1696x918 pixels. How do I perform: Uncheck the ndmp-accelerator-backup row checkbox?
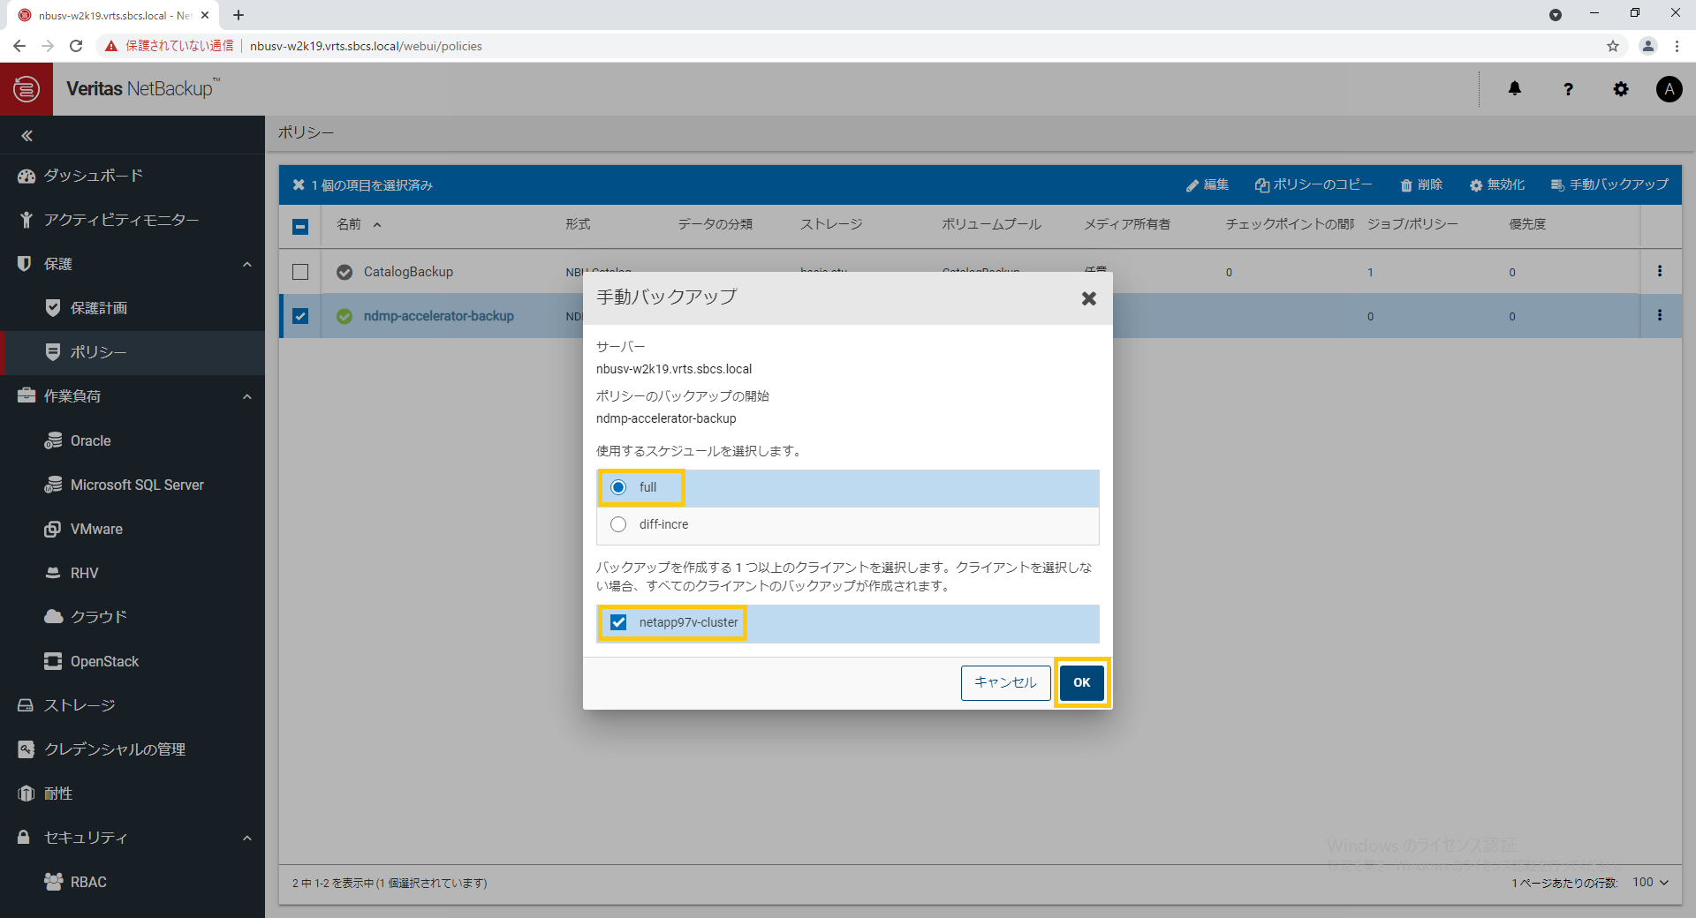[x=300, y=316]
